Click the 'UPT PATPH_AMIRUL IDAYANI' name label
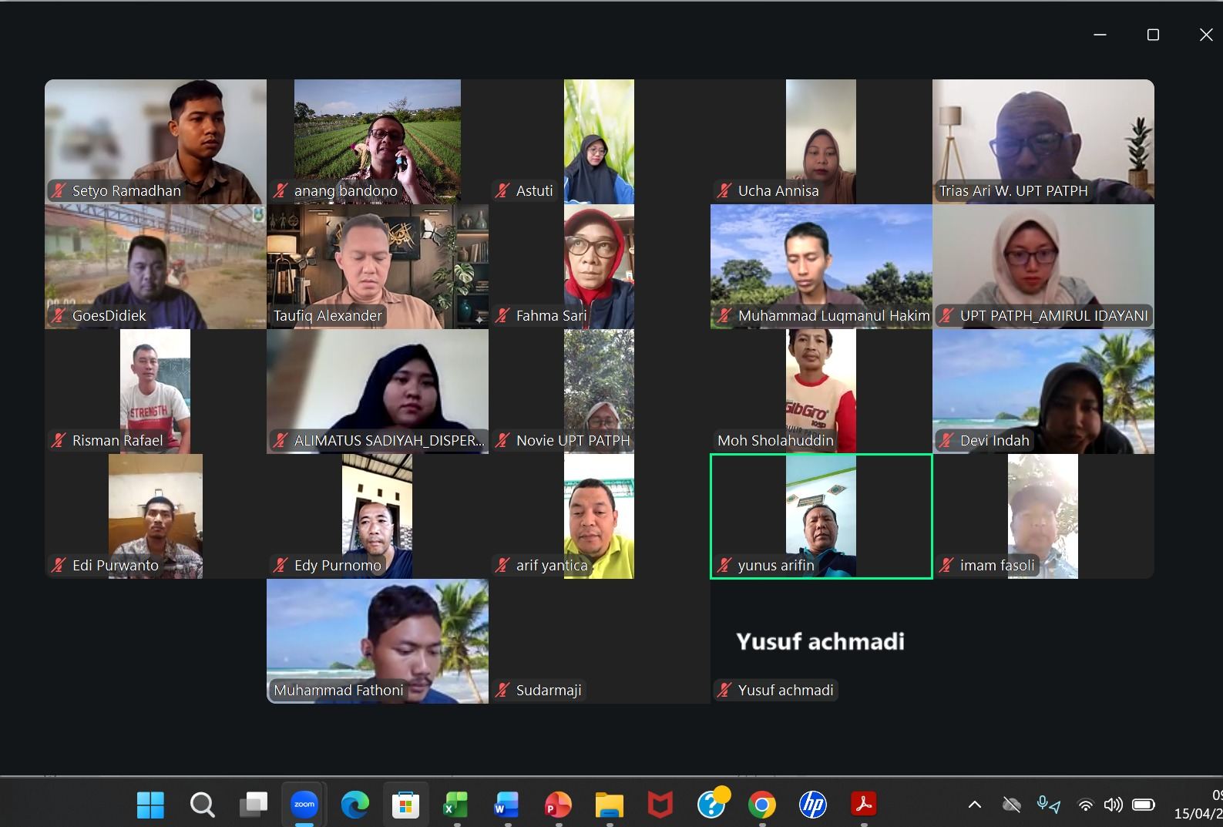1223x827 pixels. [x=1054, y=315]
